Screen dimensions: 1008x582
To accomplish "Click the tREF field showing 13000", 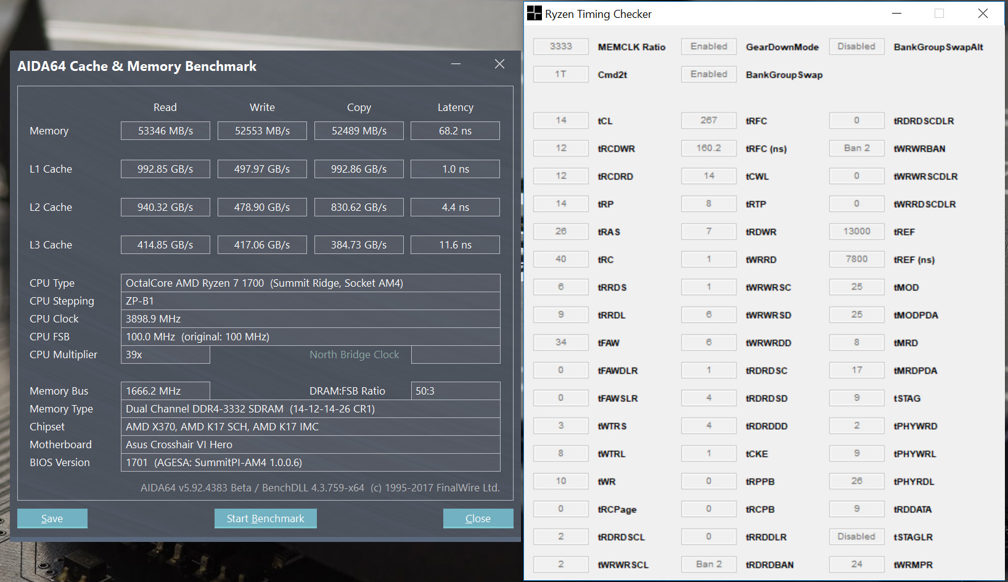I will pyautogui.click(x=857, y=231).
